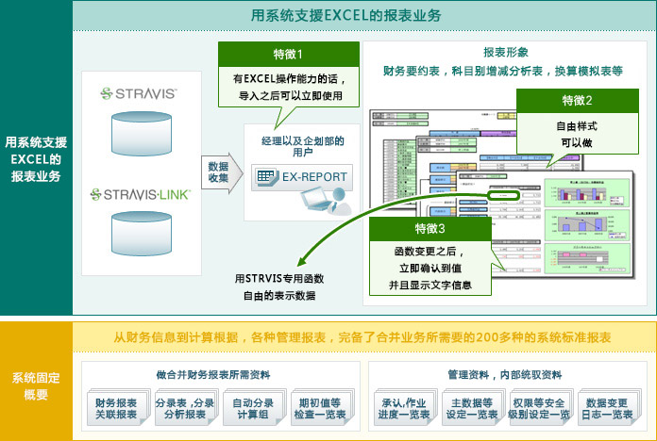
Task: Open the 主数据等设定一览表 document card
Action: (472, 408)
